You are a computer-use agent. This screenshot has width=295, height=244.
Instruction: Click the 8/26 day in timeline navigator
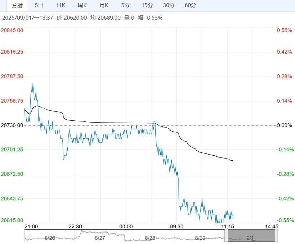(x=50, y=237)
